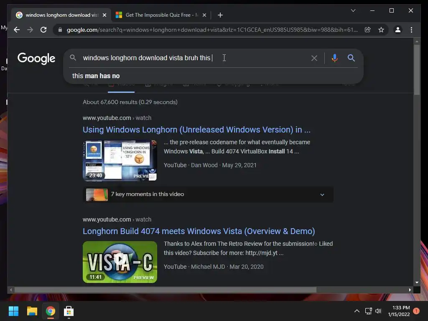
Task: Click the key moments preview thumbnail
Action: 97,195
